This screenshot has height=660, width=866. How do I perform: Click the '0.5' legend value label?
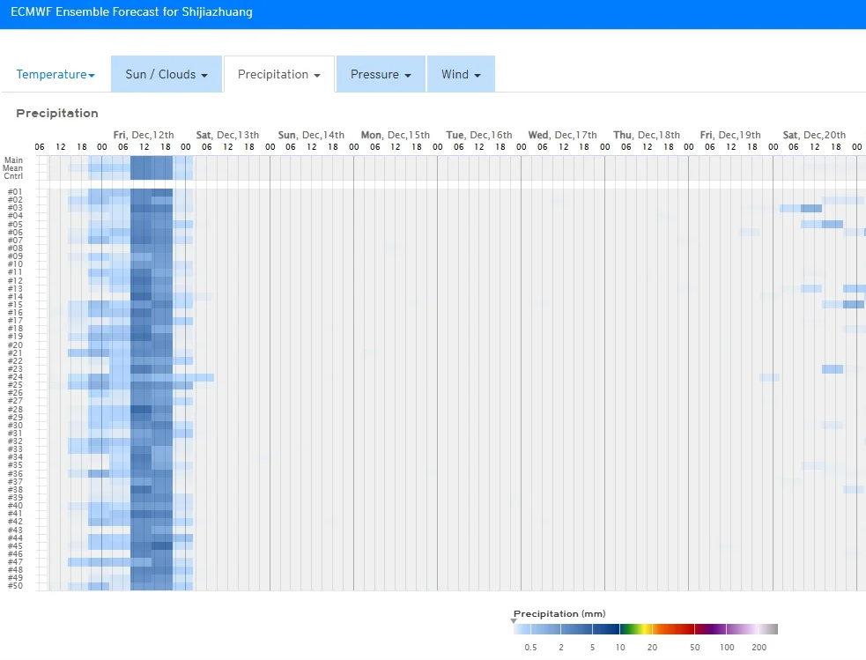tap(530, 648)
